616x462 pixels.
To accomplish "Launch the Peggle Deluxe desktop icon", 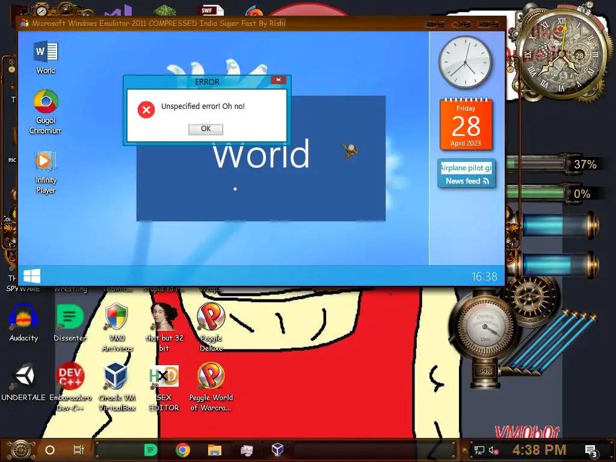I will 211,327.
